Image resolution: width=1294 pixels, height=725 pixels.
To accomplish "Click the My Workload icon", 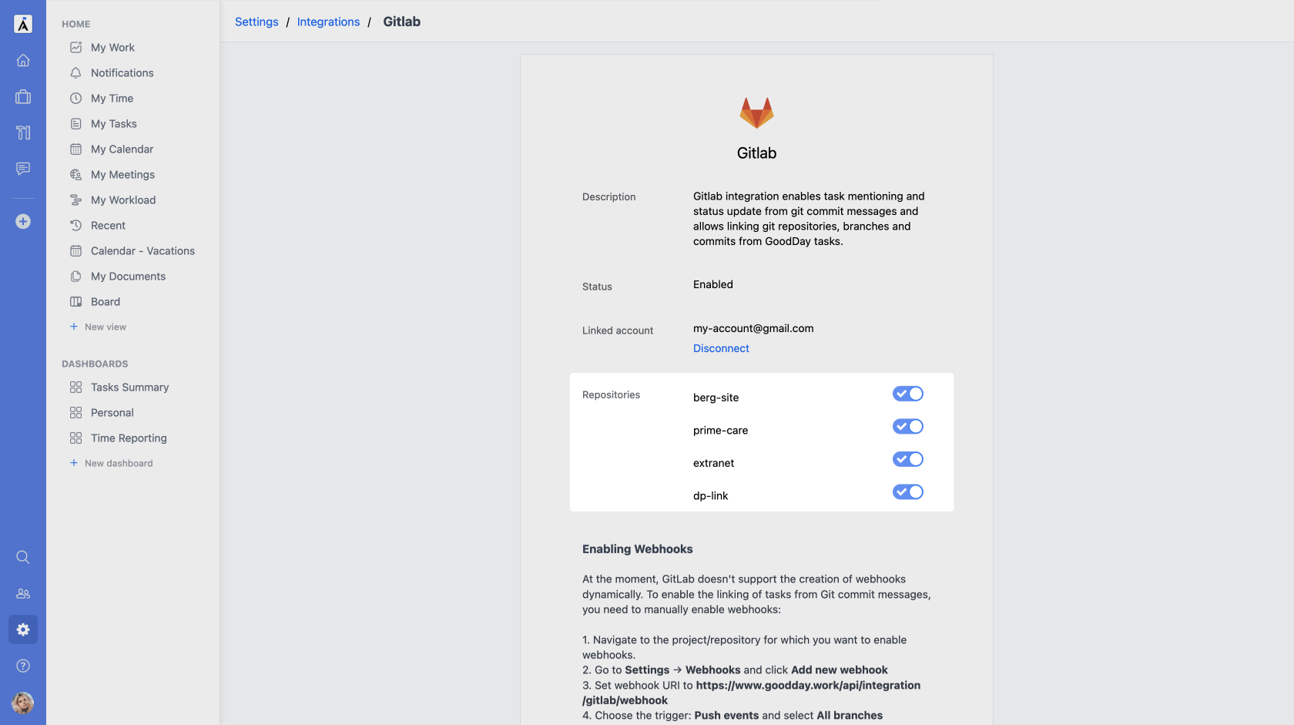I will pos(75,200).
